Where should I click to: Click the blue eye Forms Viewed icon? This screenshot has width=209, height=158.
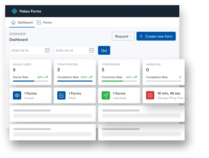tap(17, 95)
